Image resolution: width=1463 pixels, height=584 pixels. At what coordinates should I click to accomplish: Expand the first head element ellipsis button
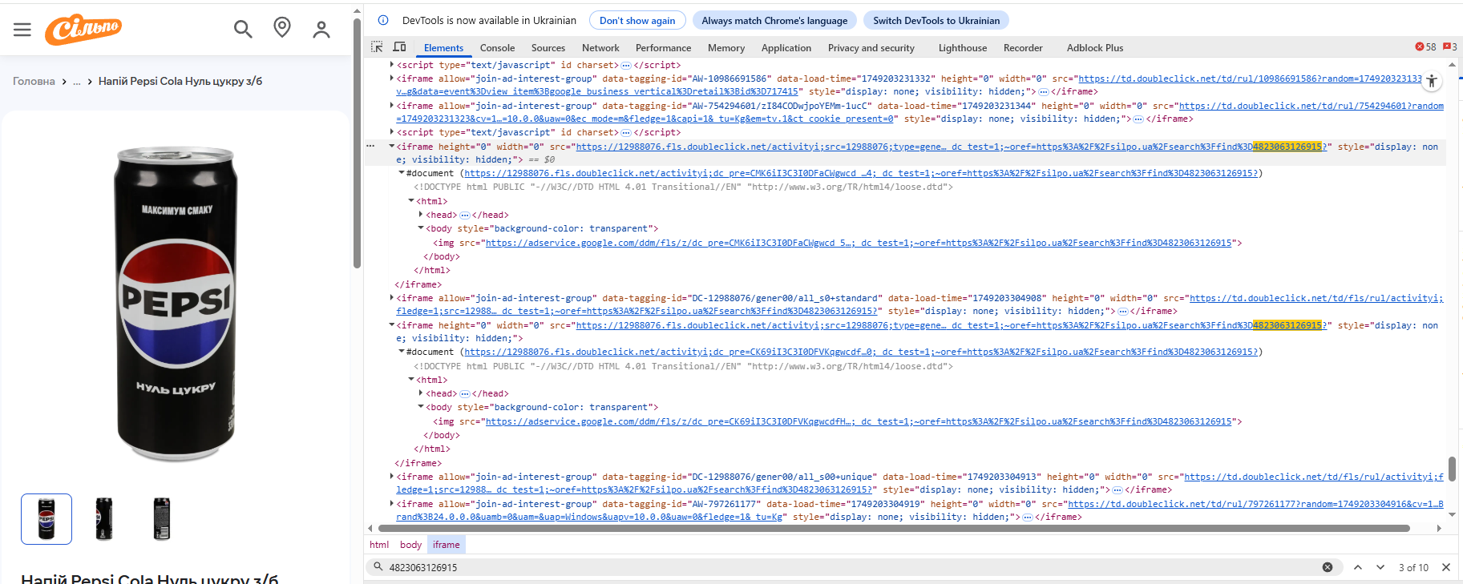tap(464, 215)
